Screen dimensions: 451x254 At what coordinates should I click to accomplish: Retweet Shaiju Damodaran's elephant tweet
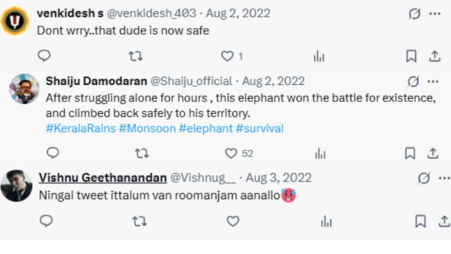point(142,153)
